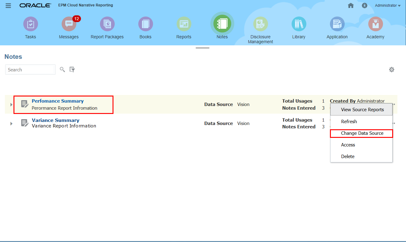Screen dimensions: 406x242
Task: Open the Messages card
Action: 69,28
